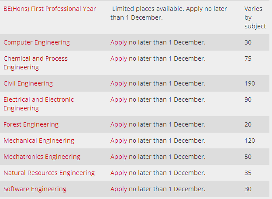Visit the Mechanical Engineering link
This screenshot has height=199, width=272.
coord(39,141)
